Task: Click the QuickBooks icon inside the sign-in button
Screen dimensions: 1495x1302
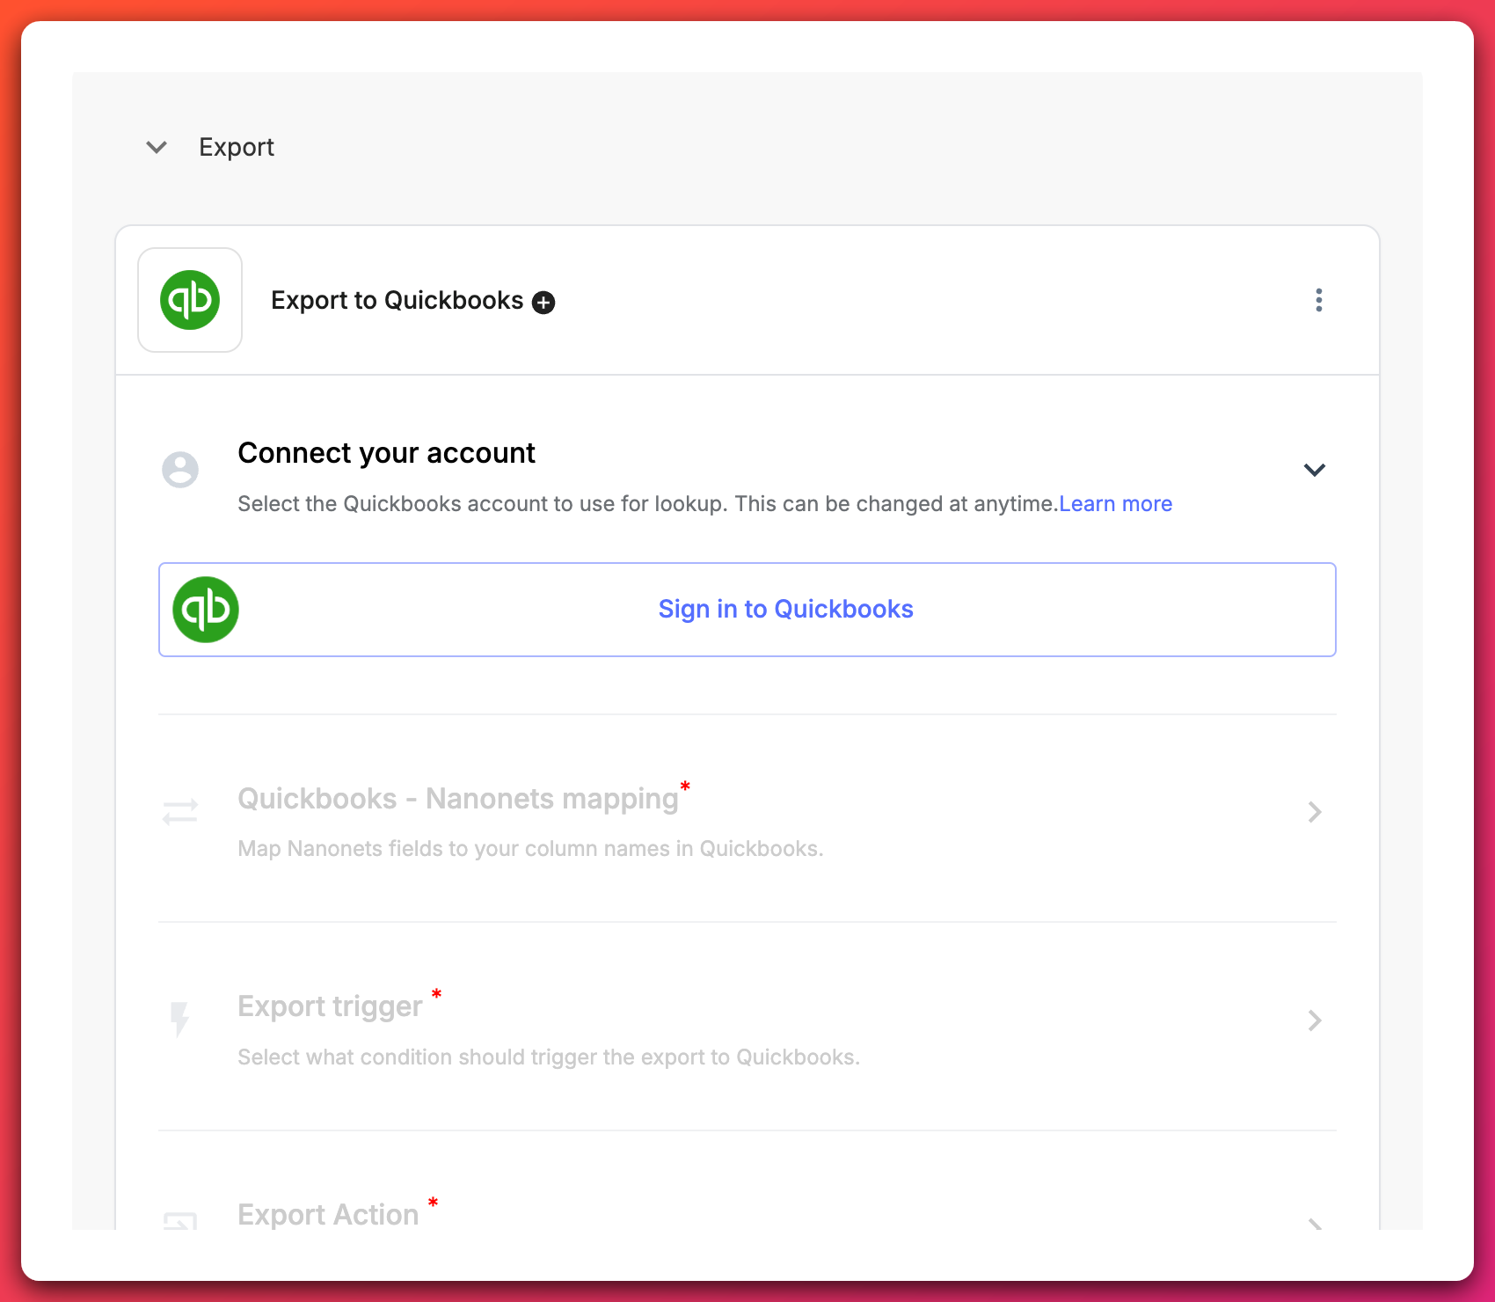Action: pos(205,609)
